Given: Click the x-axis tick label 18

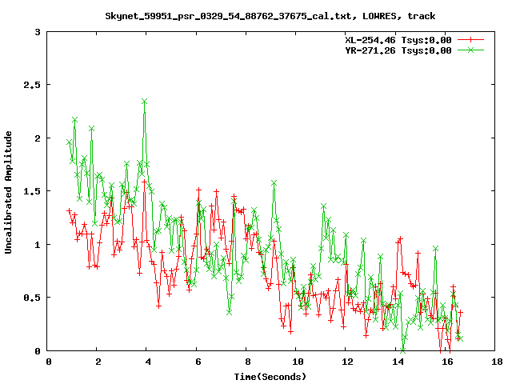Looking at the screenshot, I should (x=497, y=362).
